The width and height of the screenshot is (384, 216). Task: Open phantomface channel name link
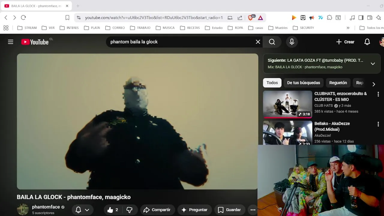pos(46,207)
